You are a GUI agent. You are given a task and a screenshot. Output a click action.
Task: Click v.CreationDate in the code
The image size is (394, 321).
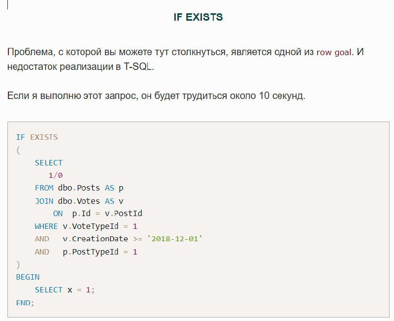pyautogui.click(x=95, y=239)
